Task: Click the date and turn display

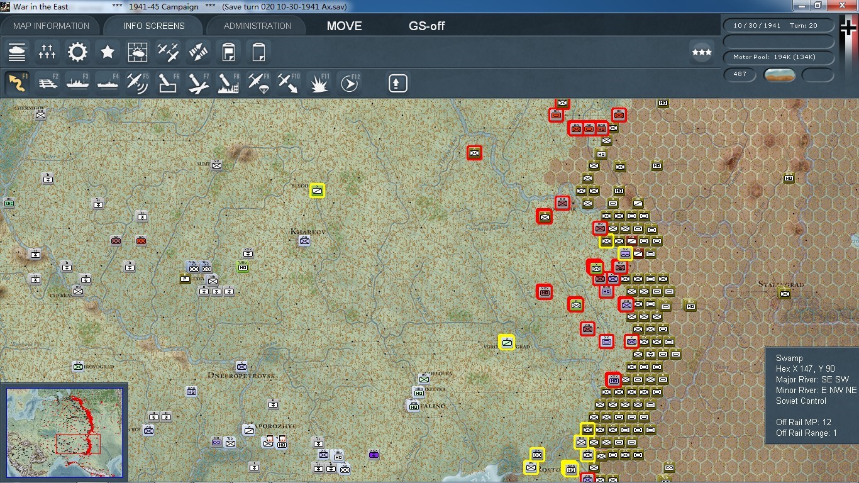Action: pyautogui.click(x=779, y=26)
